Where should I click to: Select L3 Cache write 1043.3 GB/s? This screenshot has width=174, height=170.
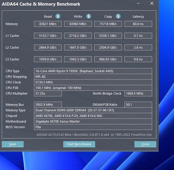(78, 59)
